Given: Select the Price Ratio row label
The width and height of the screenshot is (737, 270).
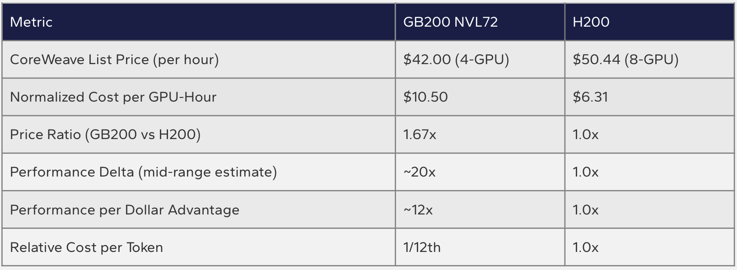Looking at the screenshot, I should click(105, 135).
